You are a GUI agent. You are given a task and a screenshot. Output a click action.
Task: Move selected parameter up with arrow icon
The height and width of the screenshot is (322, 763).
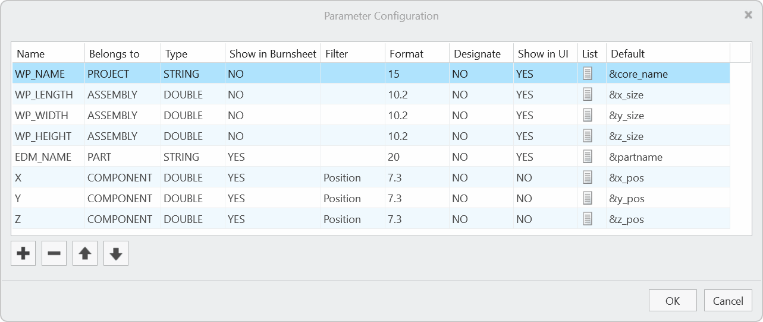coord(85,254)
